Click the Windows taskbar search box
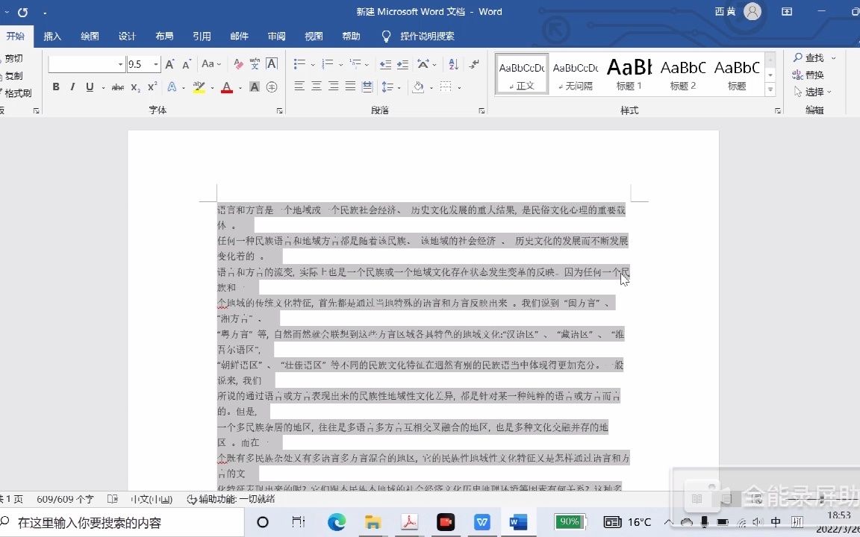 coord(119,522)
